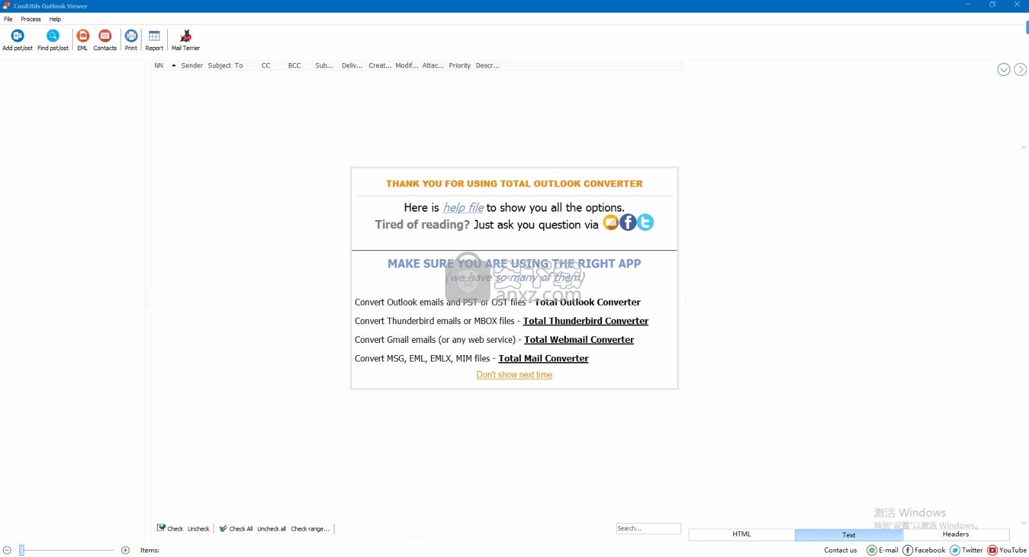This screenshot has height=557, width=1029.
Task: Sort by the Subject column header
Action: point(219,66)
